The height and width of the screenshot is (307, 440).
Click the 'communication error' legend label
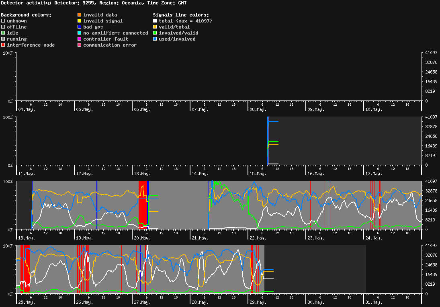[110, 45]
